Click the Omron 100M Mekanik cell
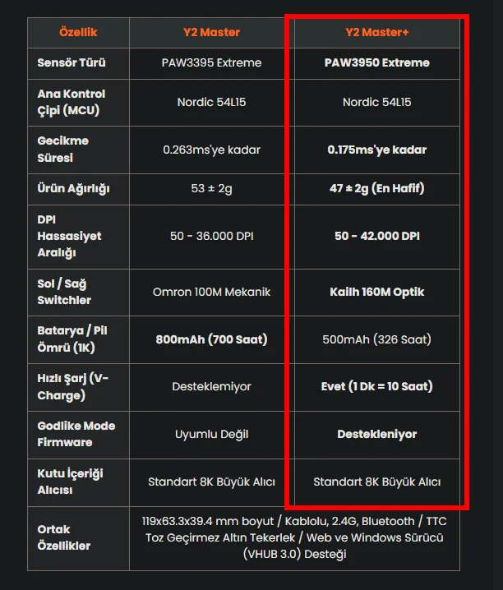The height and width of the screenshot is (590, 503). 211,292
